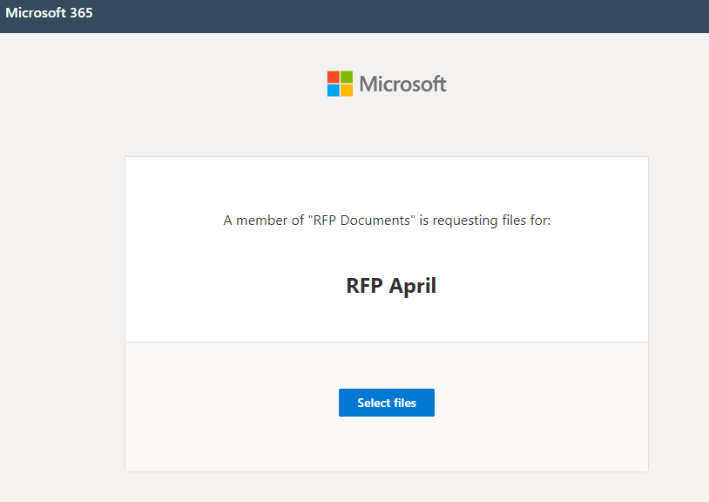Click gray card area below Select files button
The image size is (709, 502).
pyautogui.click(x=386, y=449)
